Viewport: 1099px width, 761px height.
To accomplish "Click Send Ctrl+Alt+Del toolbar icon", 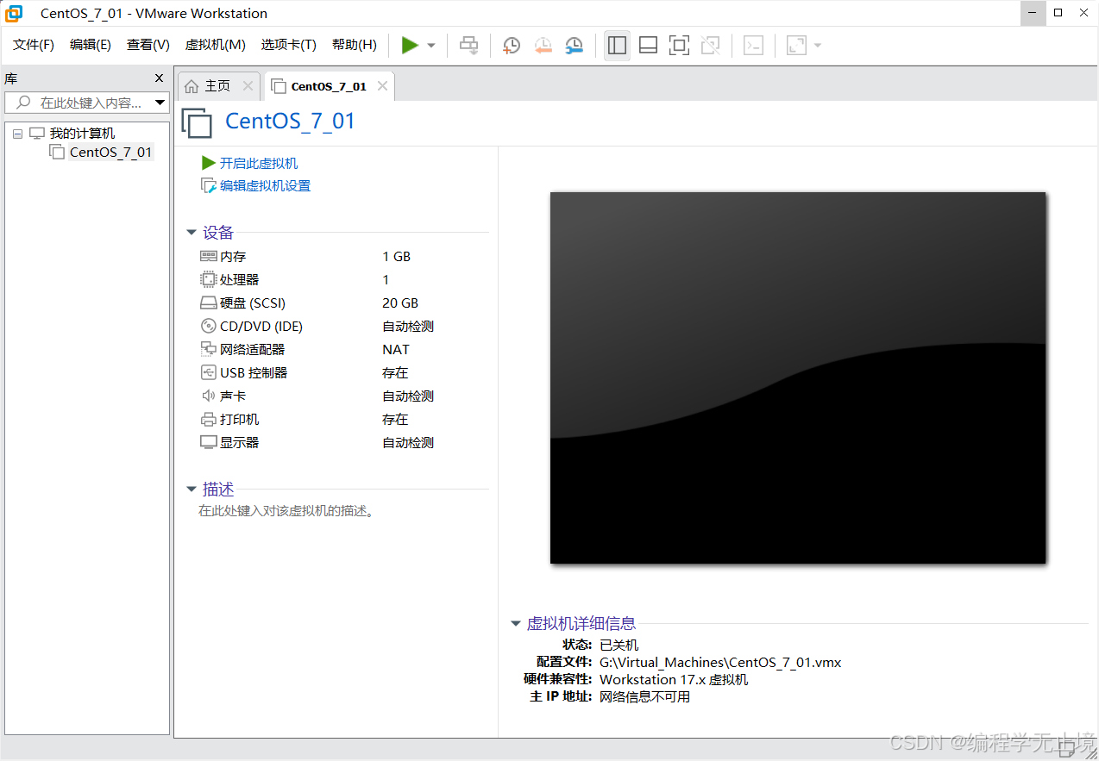I will [468, 46].
